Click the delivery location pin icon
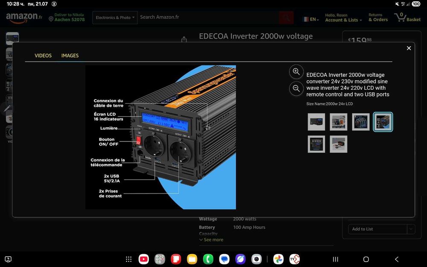427x267 pixels. point(51,19)
